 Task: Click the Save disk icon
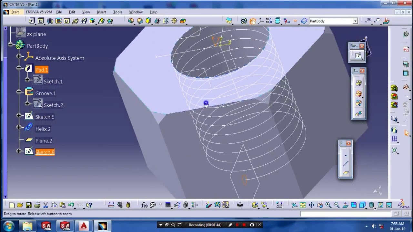tap(29, 205)
